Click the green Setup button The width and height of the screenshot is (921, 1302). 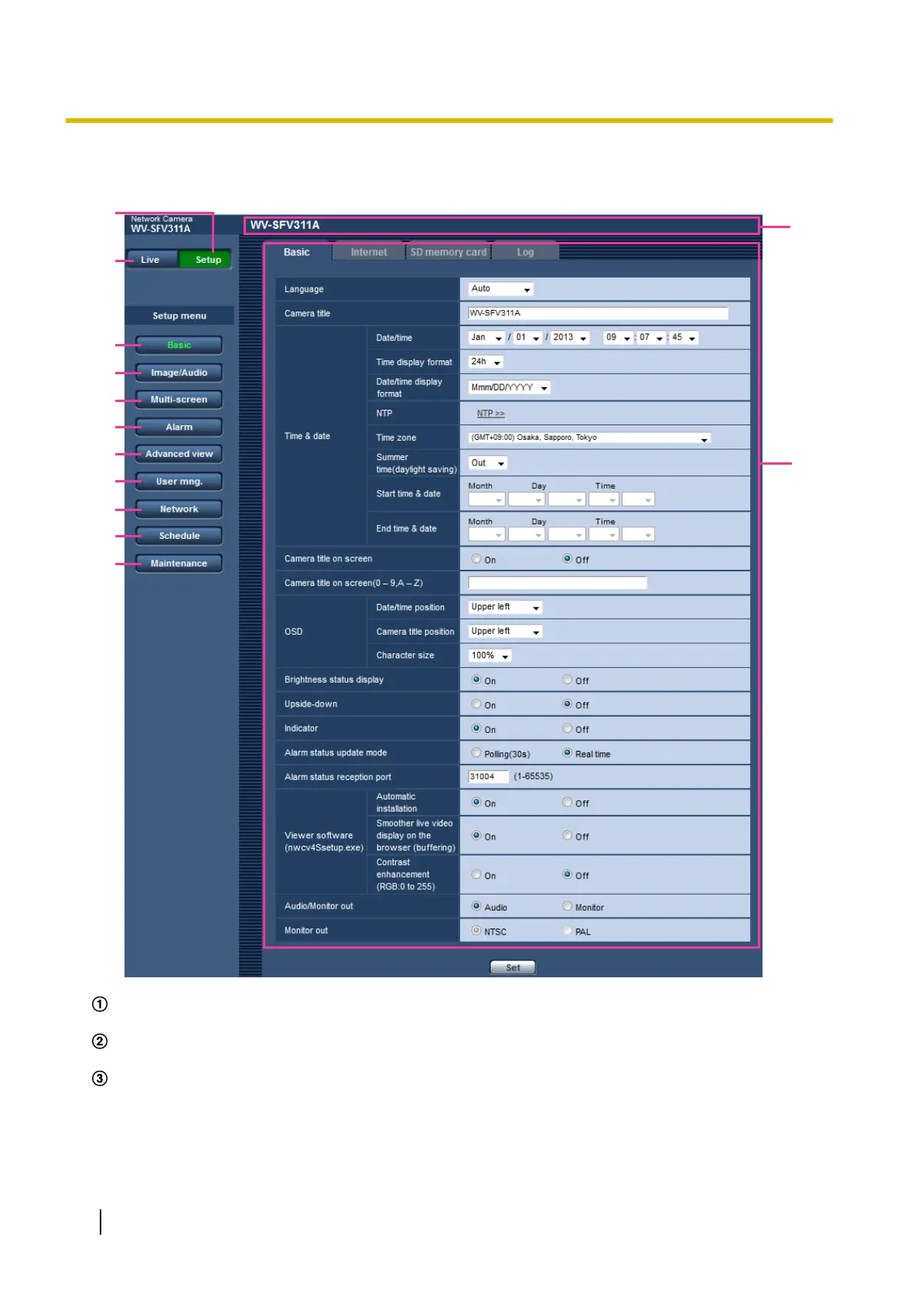coord(206,260)
